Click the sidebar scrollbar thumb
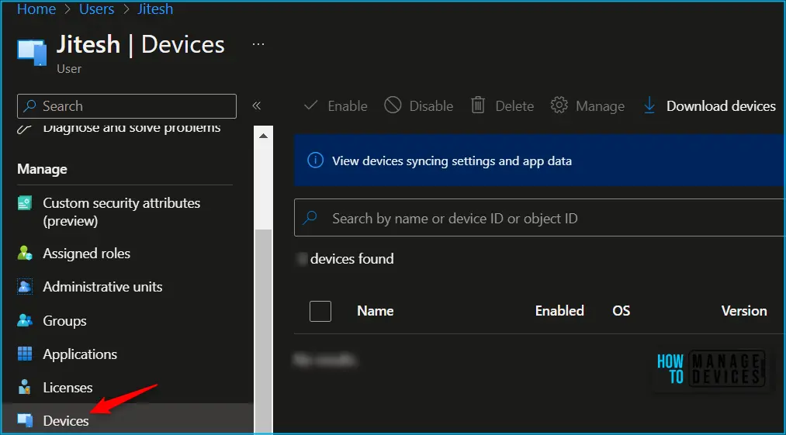The width and height of the screenshot is (786, 435). point(263,331)
